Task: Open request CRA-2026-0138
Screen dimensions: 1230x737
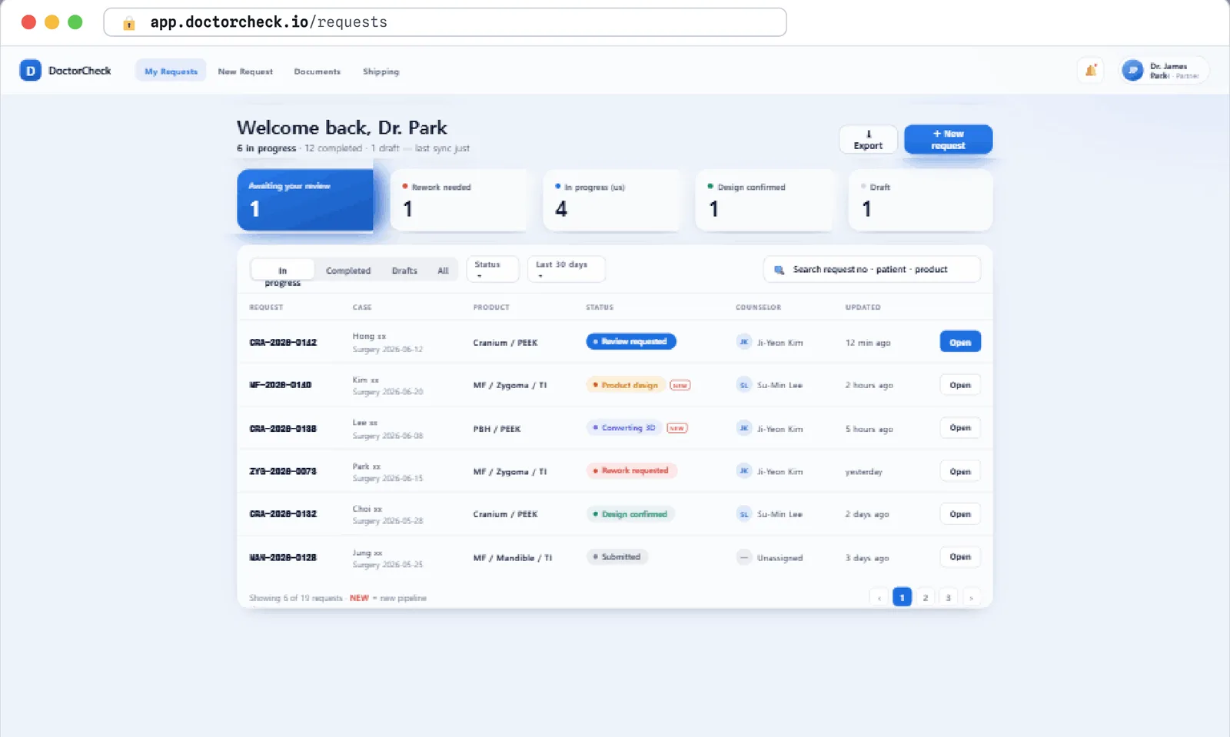Action: (960, 428)
